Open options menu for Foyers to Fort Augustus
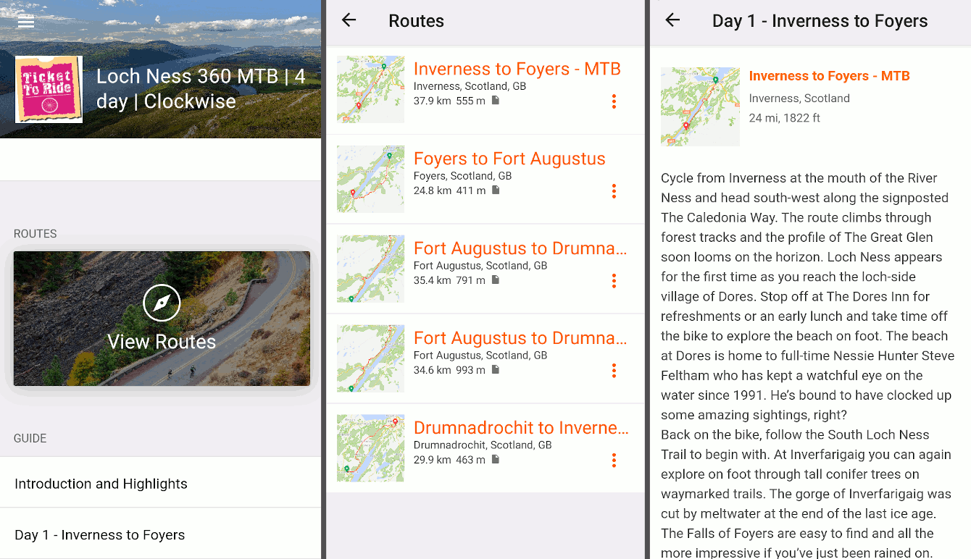971x559 pixels. pyautogui.click(x=614, y=191)
